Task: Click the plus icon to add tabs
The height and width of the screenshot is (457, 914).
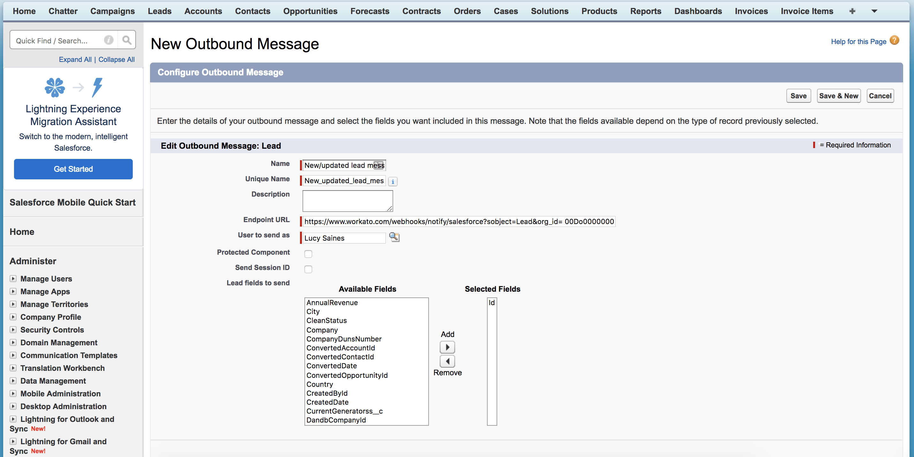Action: 852,11
